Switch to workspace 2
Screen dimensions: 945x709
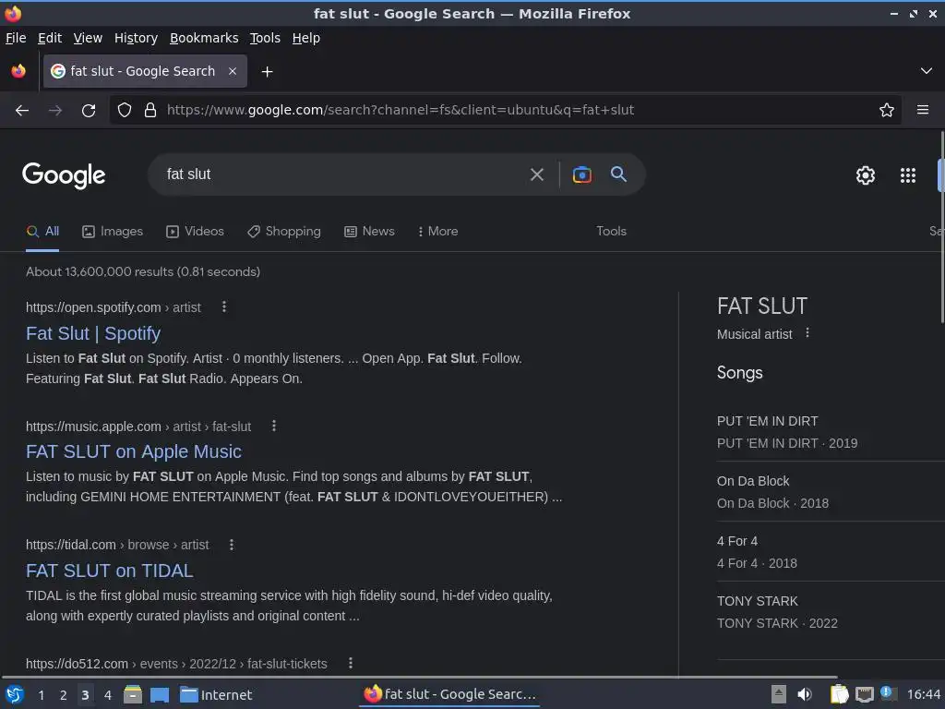click(64, 695)
